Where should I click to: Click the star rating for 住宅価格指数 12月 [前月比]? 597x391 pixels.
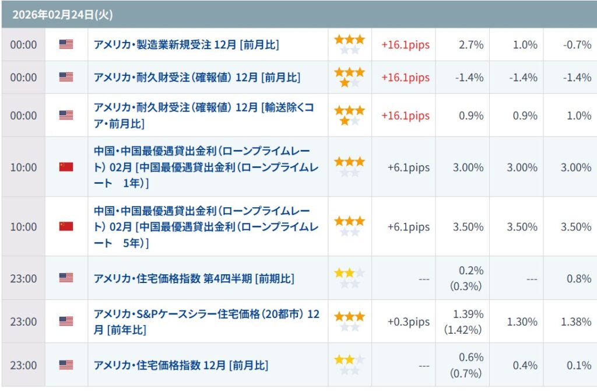pyautogui.click(x=349, y=365)
